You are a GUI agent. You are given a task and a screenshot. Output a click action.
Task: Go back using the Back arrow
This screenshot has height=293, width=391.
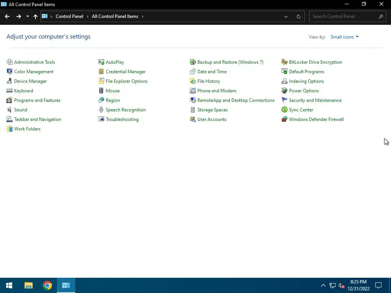(7, 16)
